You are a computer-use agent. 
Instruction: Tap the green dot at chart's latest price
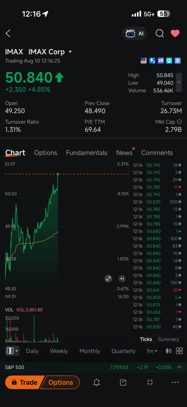tap(58, 174)
